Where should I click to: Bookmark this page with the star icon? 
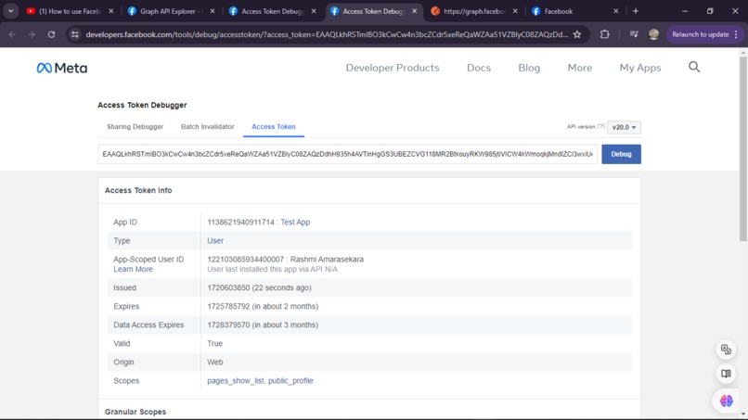(x=577, y=34)
